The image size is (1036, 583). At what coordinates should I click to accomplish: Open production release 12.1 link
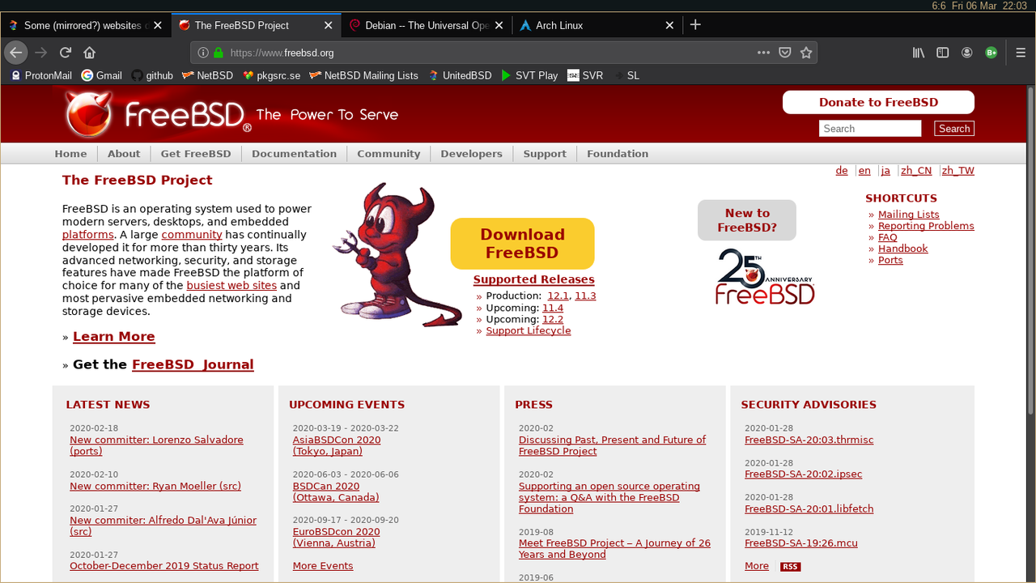tap(558, 296)
